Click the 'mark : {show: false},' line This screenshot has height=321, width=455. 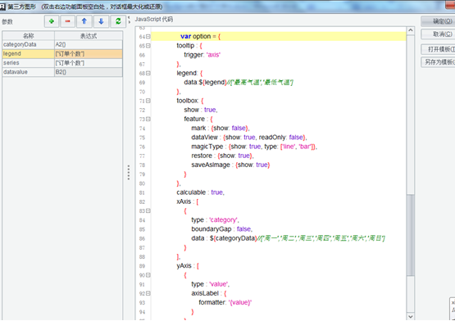(x=221, y=129)
